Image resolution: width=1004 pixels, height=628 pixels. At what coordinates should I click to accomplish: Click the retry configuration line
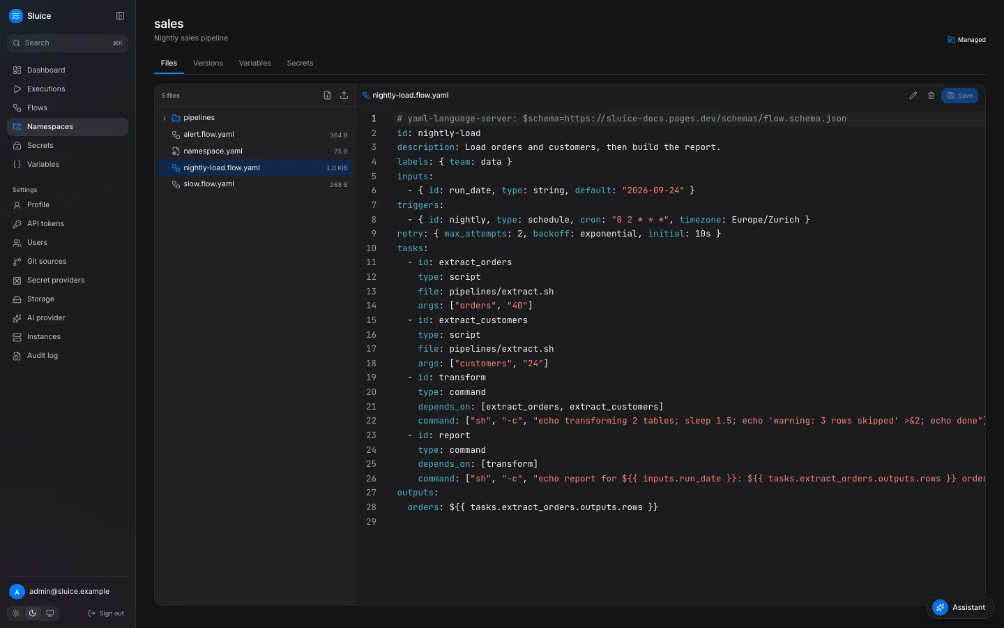(559, 234)
